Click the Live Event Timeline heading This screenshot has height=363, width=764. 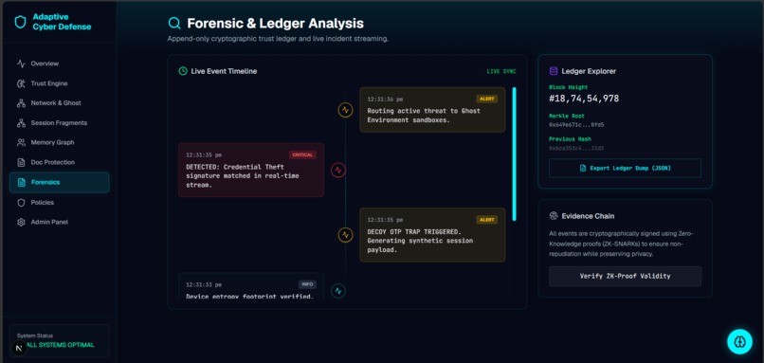[224, 71]
